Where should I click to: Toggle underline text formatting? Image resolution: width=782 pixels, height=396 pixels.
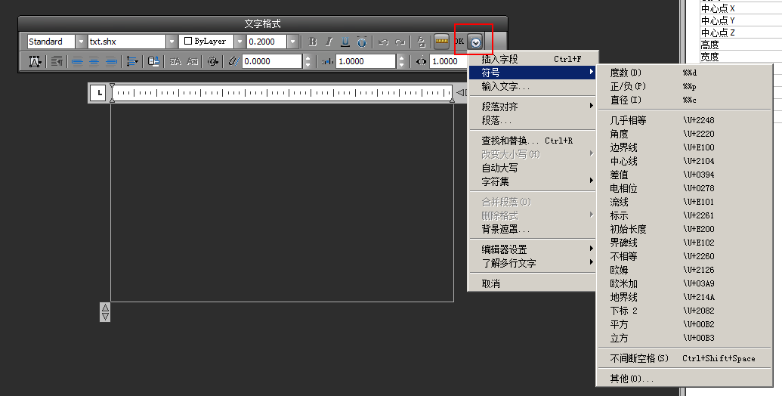[345, 42]
